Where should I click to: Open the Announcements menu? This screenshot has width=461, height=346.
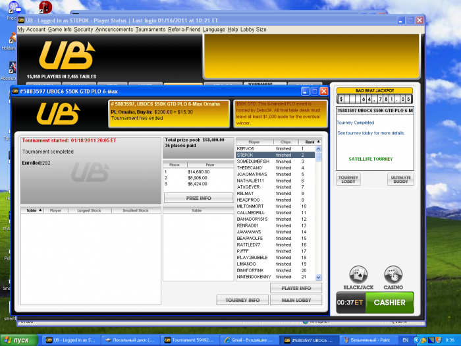click(114, 30)
